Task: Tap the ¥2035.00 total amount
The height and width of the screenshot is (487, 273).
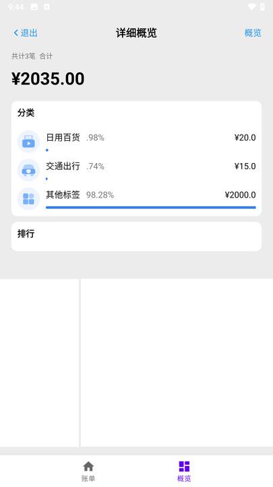Action: click(48, 78)
